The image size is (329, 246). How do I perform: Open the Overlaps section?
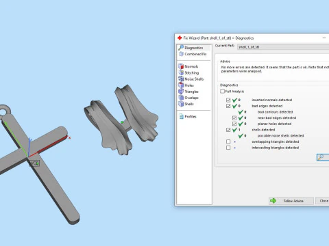coord(191,98)
